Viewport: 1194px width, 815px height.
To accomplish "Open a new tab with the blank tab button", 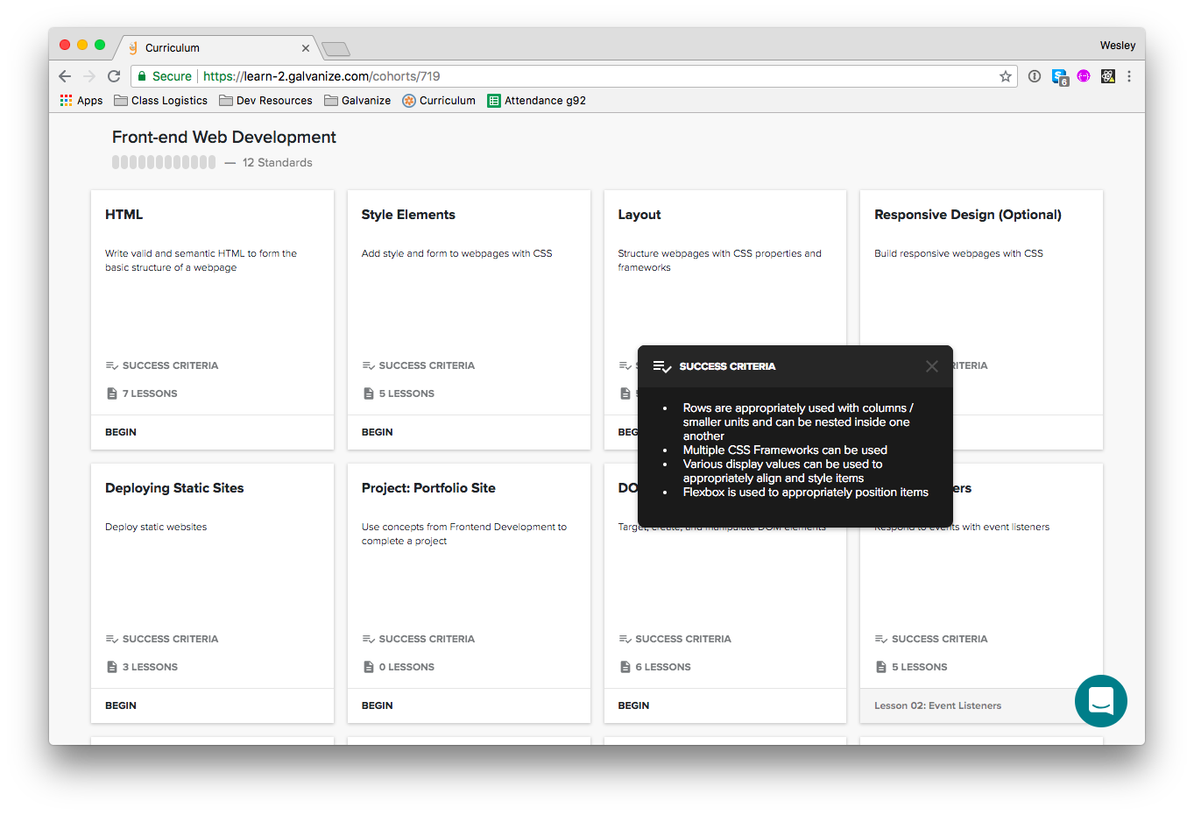I will click(336, 49).
